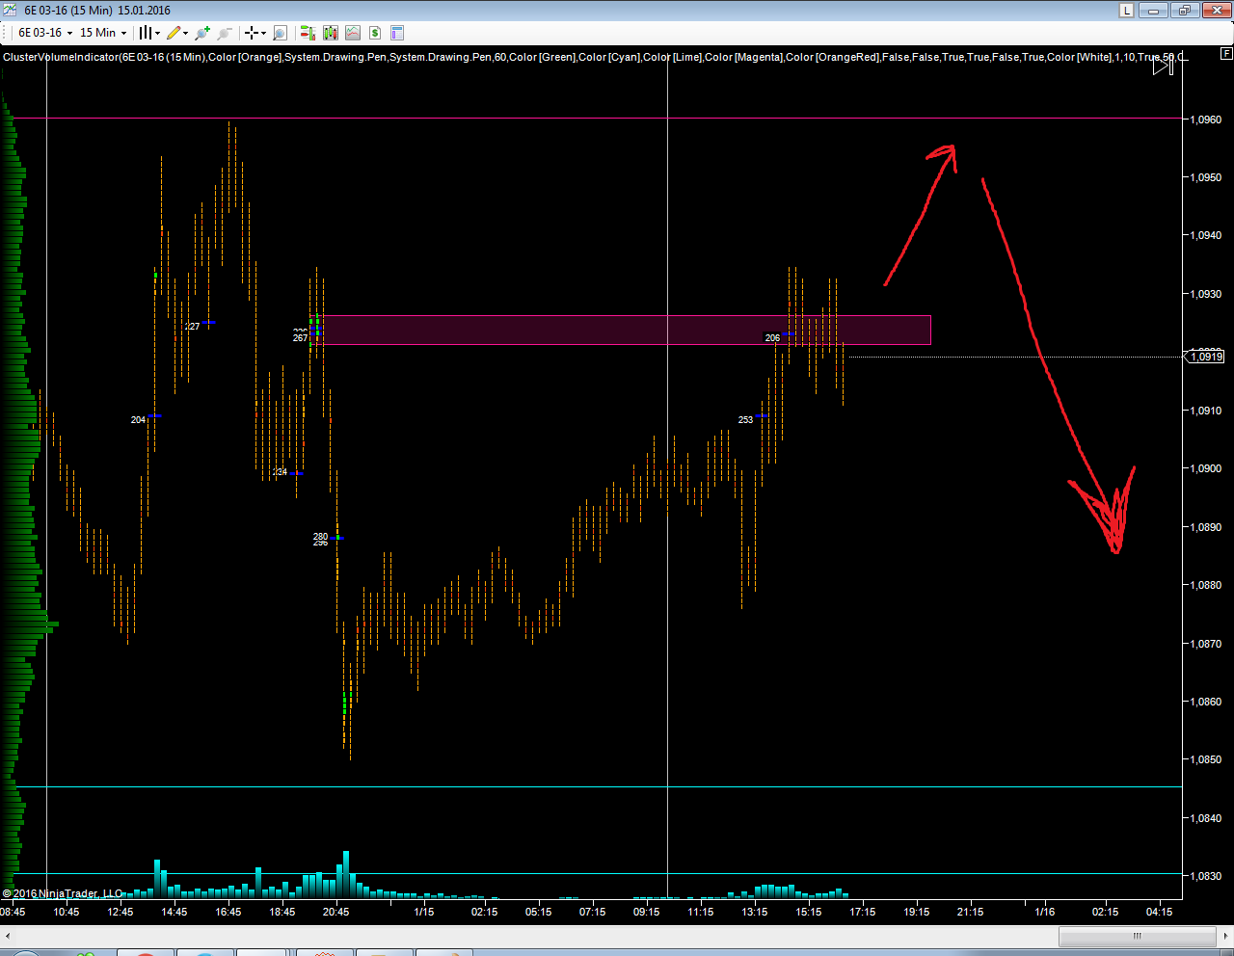Click the volume cluster label 280
This screenshot has height=956, width=1234.
(x=320, y=536)
